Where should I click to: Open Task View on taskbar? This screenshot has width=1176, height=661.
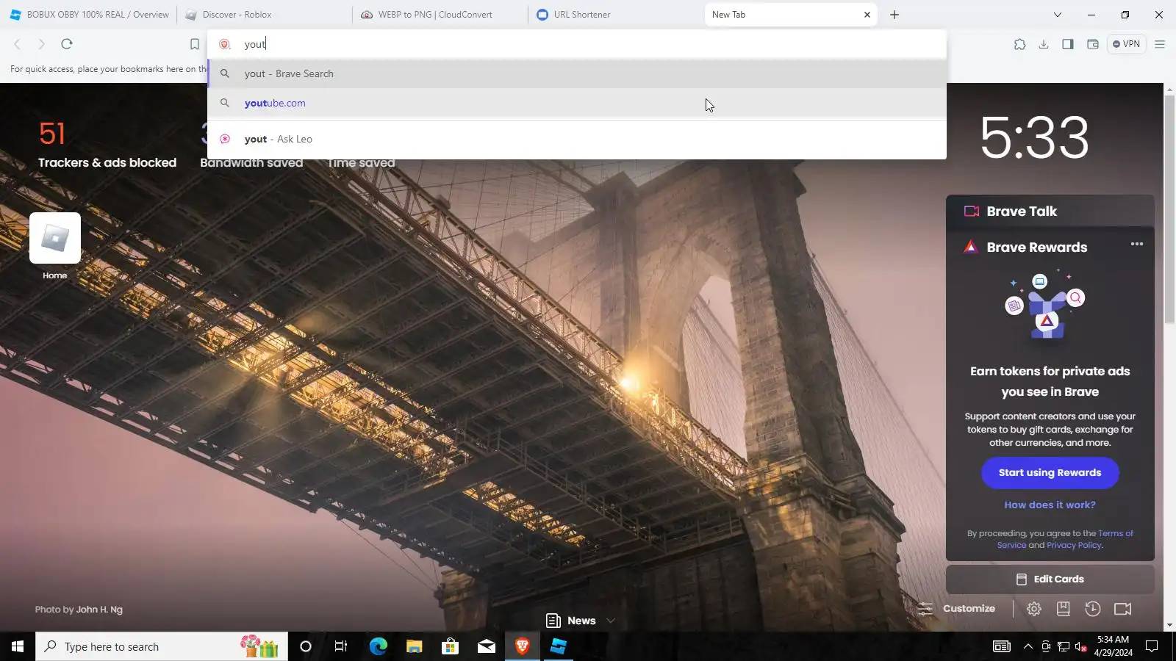pos(341,646)
